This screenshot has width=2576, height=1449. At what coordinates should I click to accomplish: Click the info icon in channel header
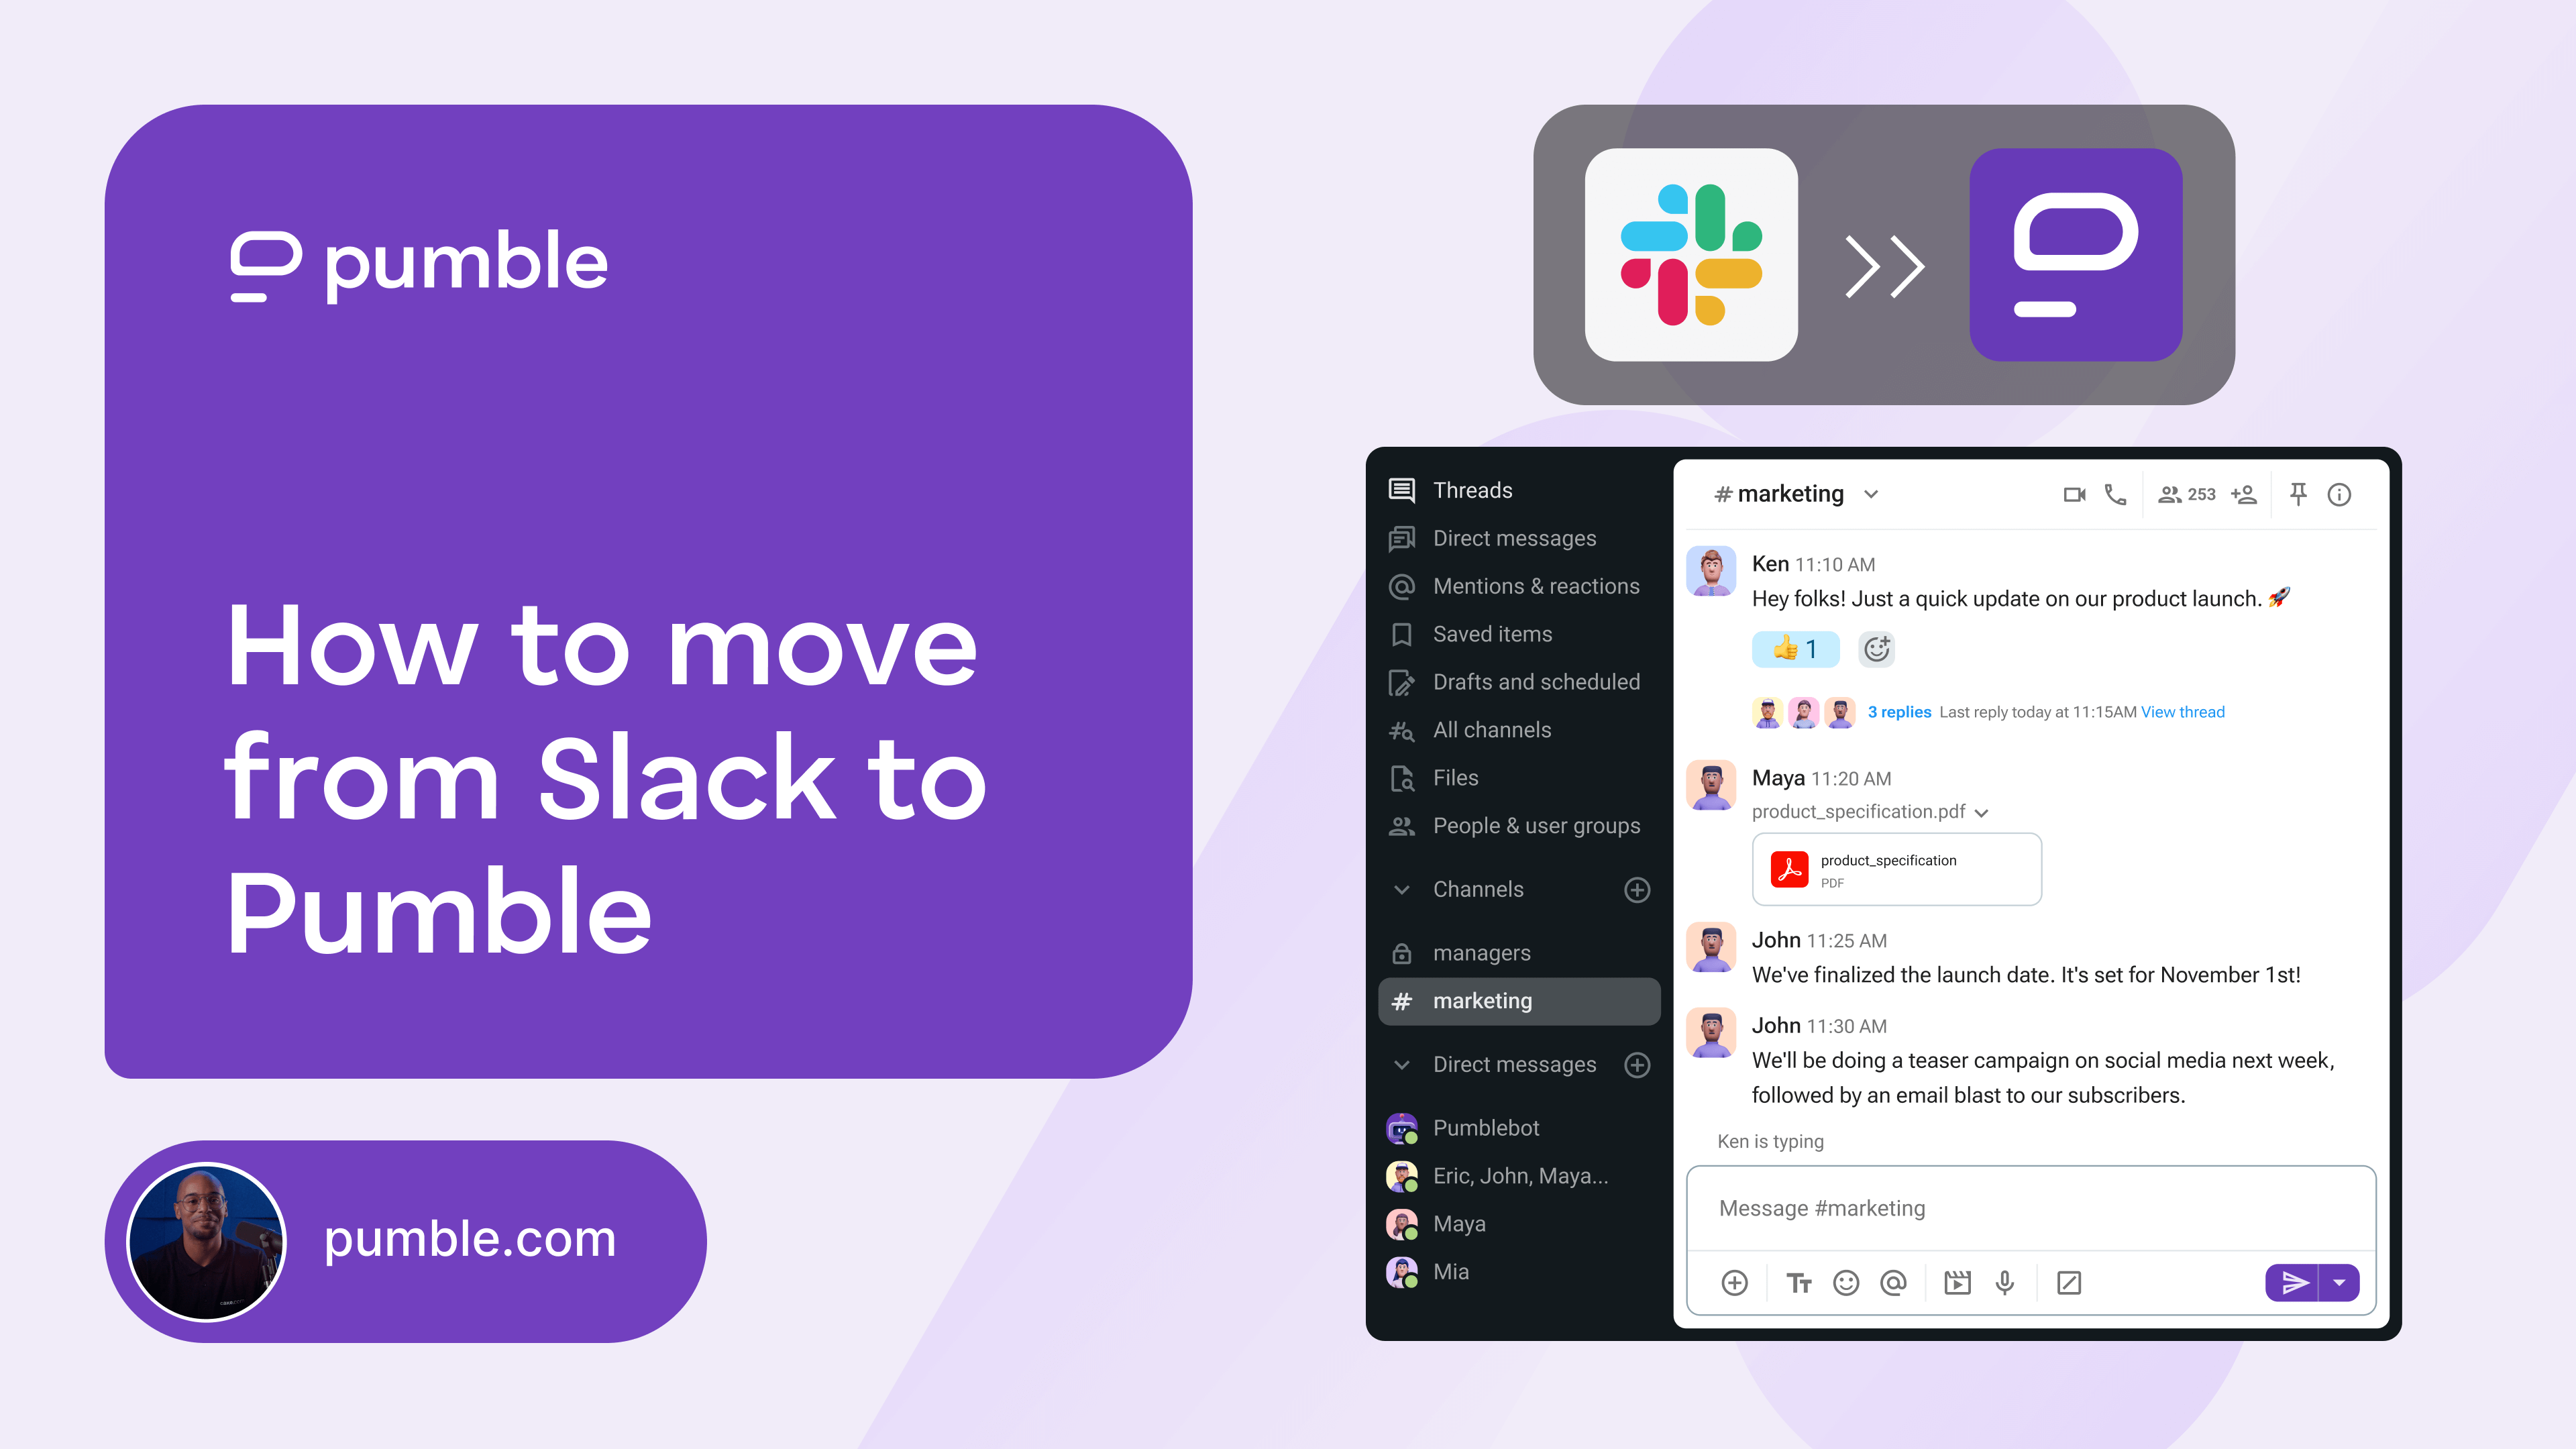click(2349, 495)
